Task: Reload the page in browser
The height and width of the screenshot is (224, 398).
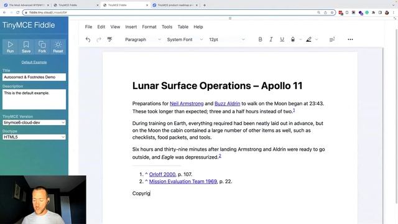Action: click(x=18, y=12)
